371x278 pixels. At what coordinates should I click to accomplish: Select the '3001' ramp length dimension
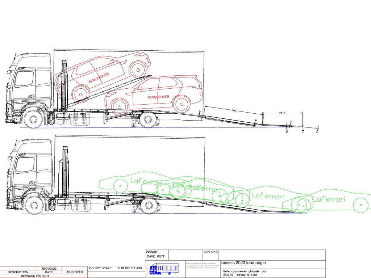click(234, 110)
